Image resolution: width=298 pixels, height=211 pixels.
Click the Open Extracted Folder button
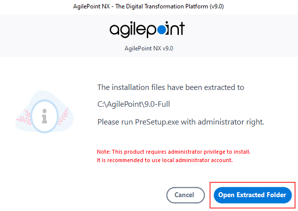click(x=253, y=195)
